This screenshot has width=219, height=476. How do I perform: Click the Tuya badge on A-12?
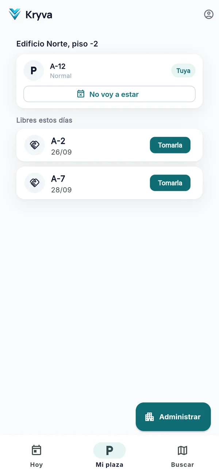[x=183, y=71]
